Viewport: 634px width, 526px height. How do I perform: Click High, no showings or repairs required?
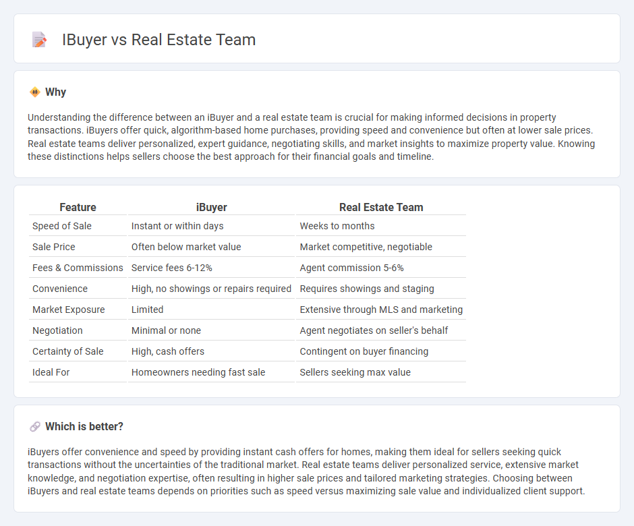point(211,289)
